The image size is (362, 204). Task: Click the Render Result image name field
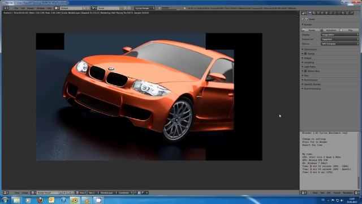48,193
